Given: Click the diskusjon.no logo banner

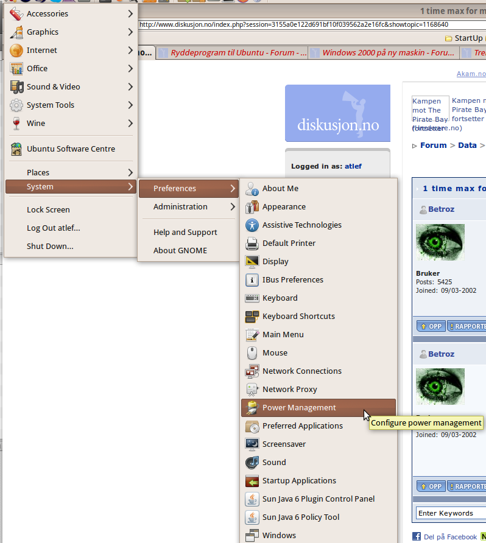Looking at the screenshot, I should pyautogui.click(x=338, y=113).
